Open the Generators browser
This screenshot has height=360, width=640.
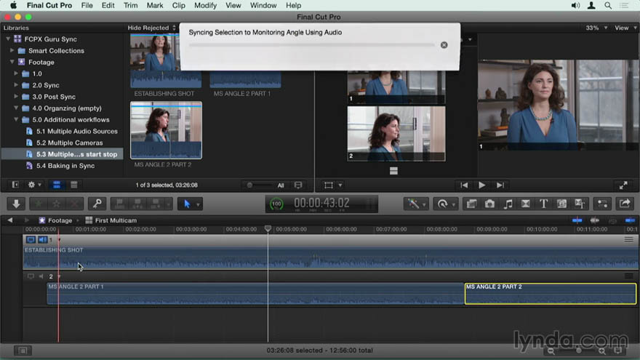(x=561, y=203)
